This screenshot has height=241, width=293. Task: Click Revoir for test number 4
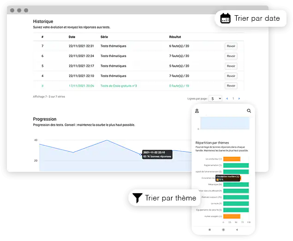[231, 76]
